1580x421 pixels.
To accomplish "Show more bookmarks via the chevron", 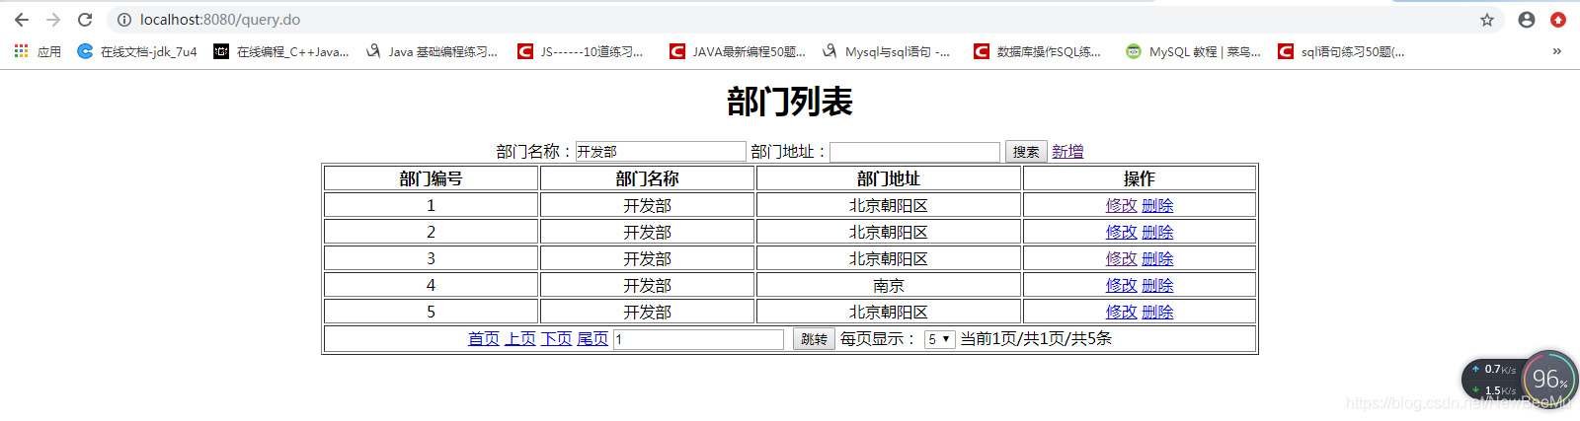I will click(x=1557, y=51).
